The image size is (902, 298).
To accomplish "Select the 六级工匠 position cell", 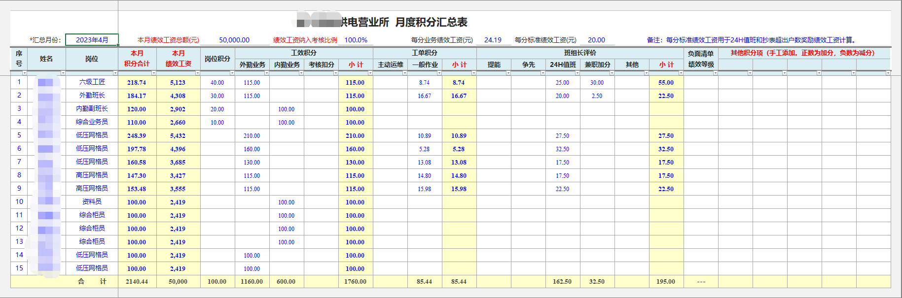I will click(92, 82).
